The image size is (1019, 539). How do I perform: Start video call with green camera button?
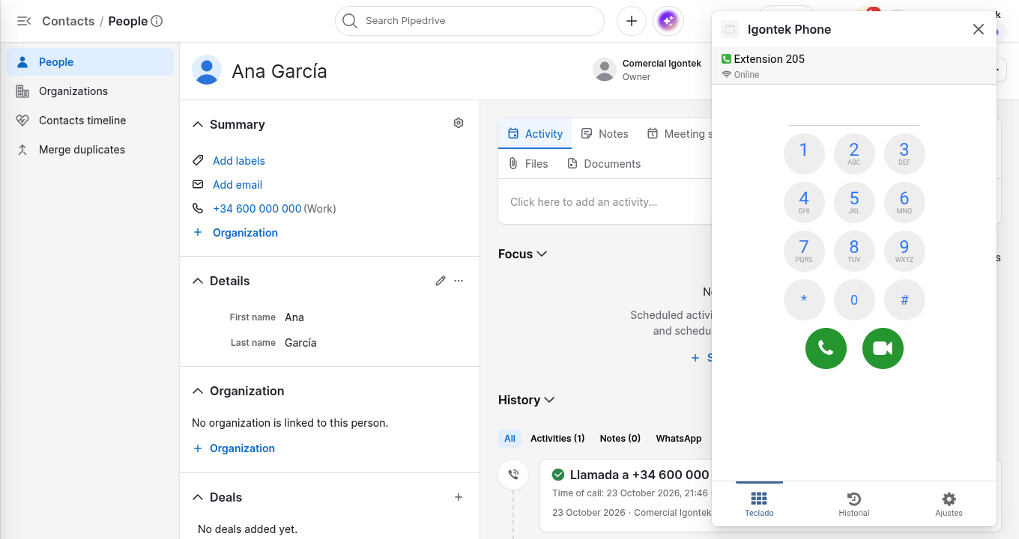click(883, 348)
